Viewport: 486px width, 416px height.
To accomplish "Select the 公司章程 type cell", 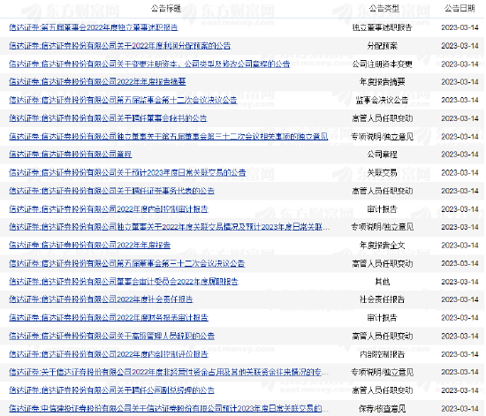I will point(382,155).
